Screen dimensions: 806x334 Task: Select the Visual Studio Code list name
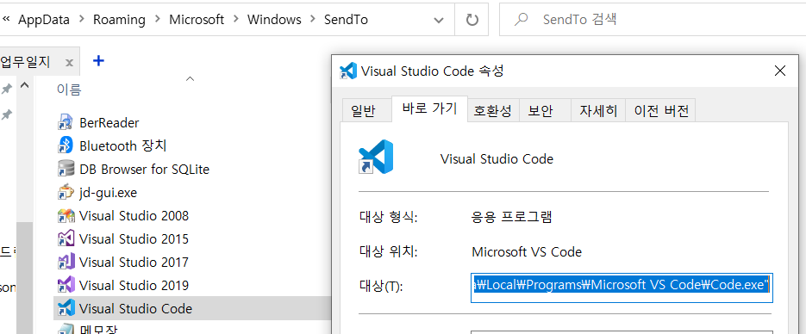point(135,309)
